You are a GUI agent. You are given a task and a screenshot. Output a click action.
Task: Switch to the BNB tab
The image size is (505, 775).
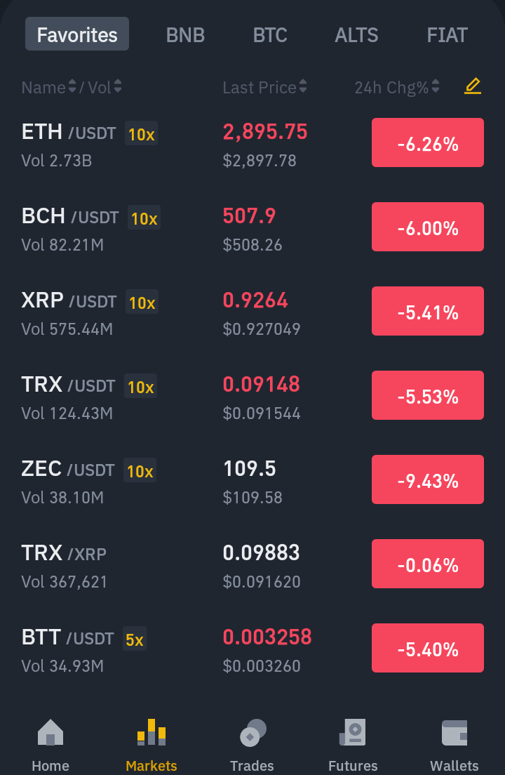click(185, 34)
